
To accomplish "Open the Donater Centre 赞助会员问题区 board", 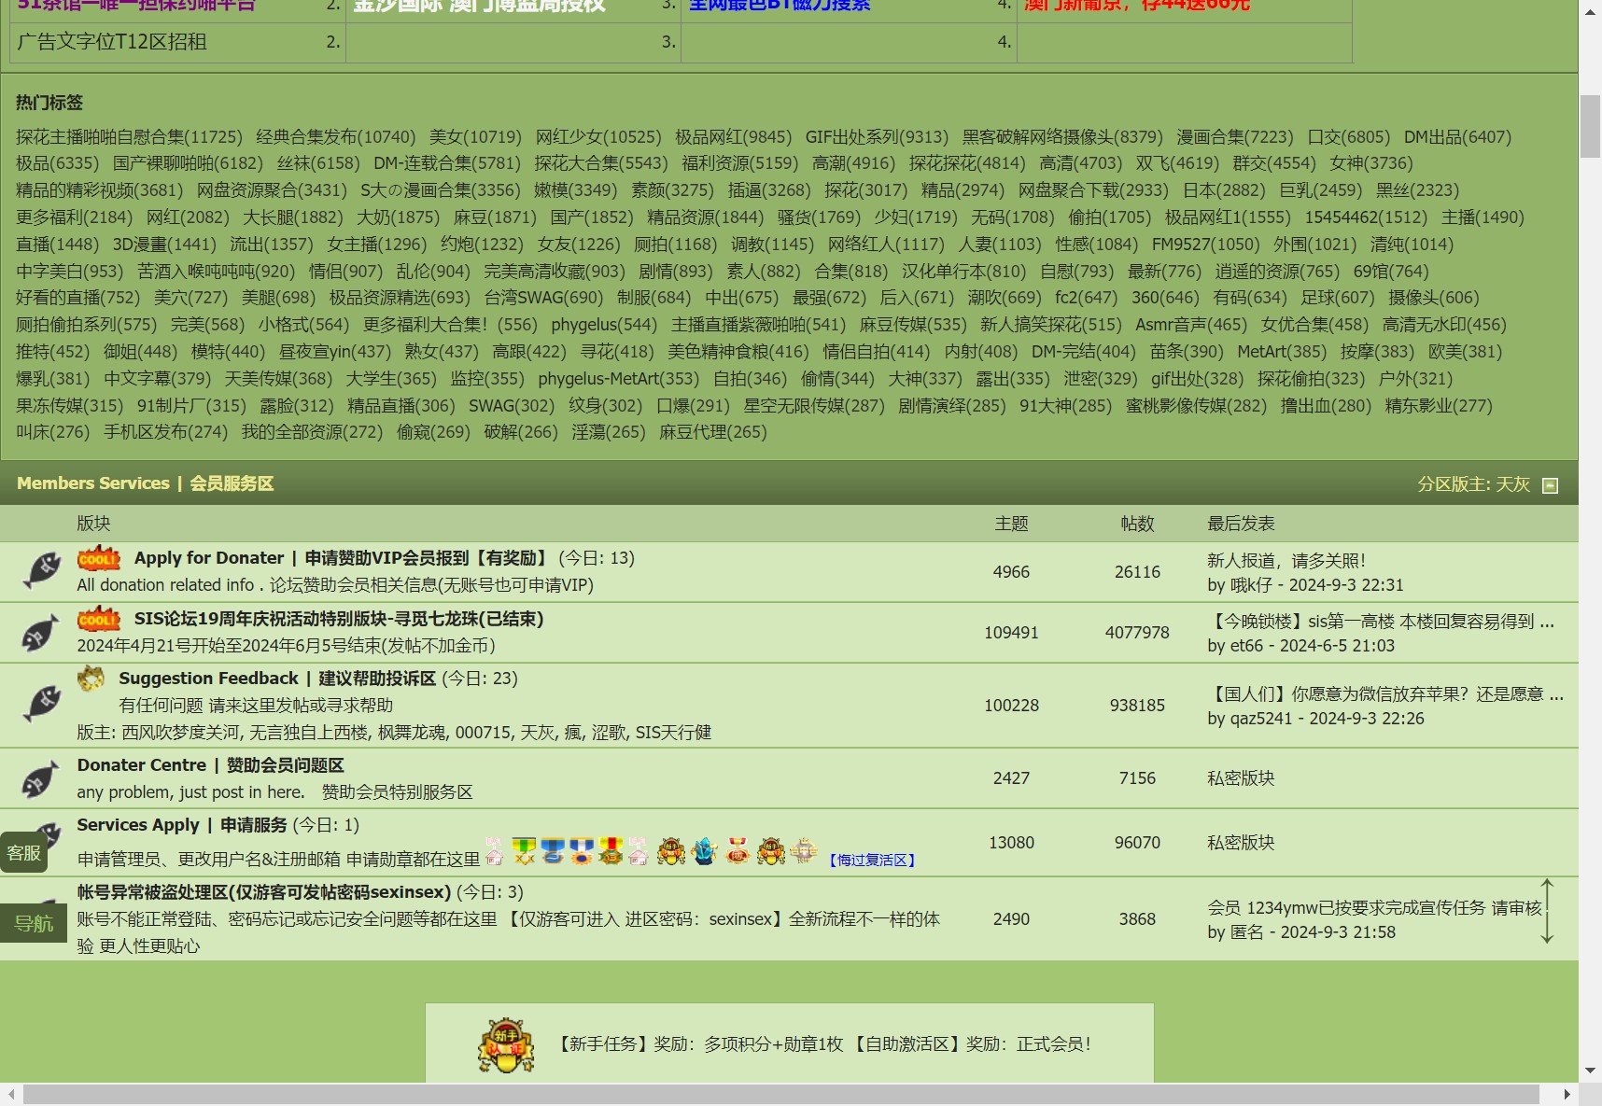I will (210, 765).
